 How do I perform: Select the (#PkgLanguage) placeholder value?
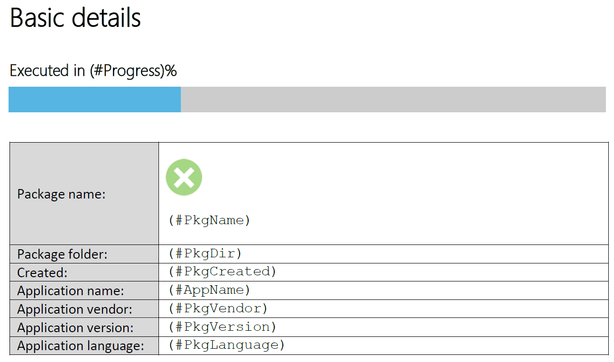tap(226, 345)
